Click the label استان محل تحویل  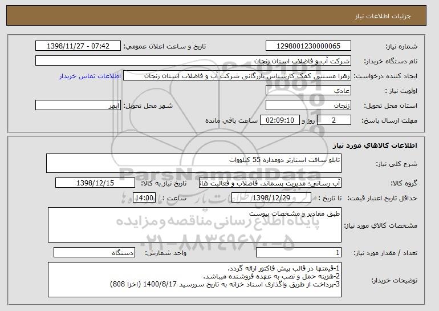(391, 106)
